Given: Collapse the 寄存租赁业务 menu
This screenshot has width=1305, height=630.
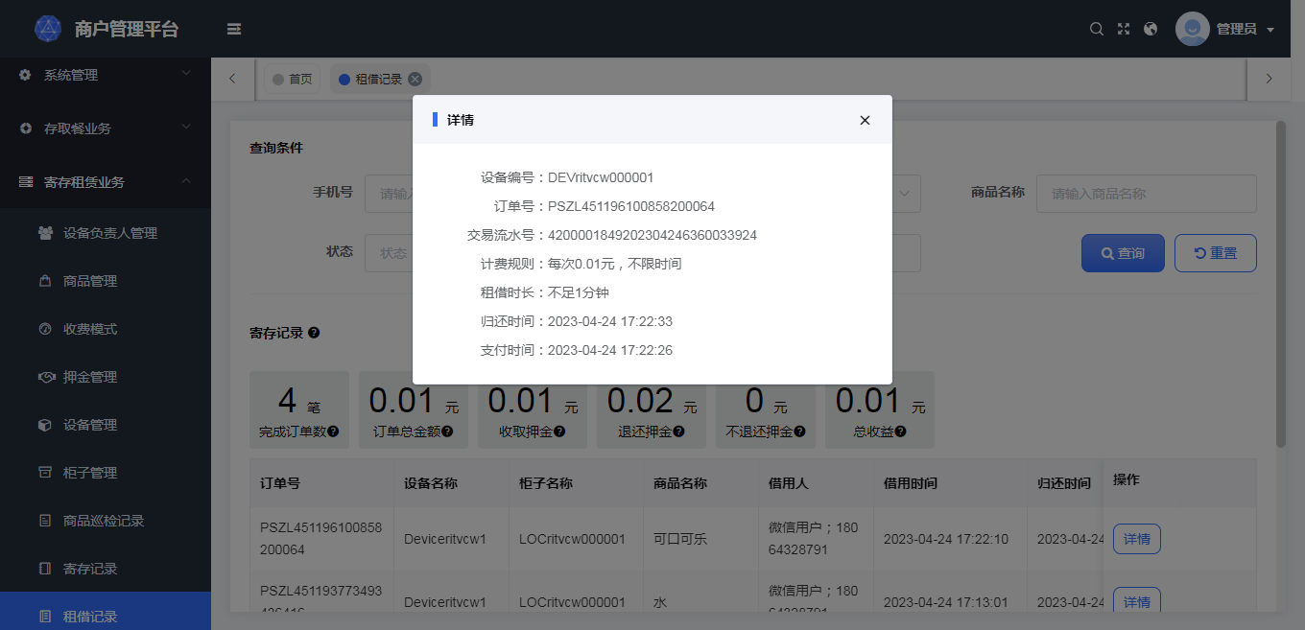Looking at the screenshot, I should 106,182.
